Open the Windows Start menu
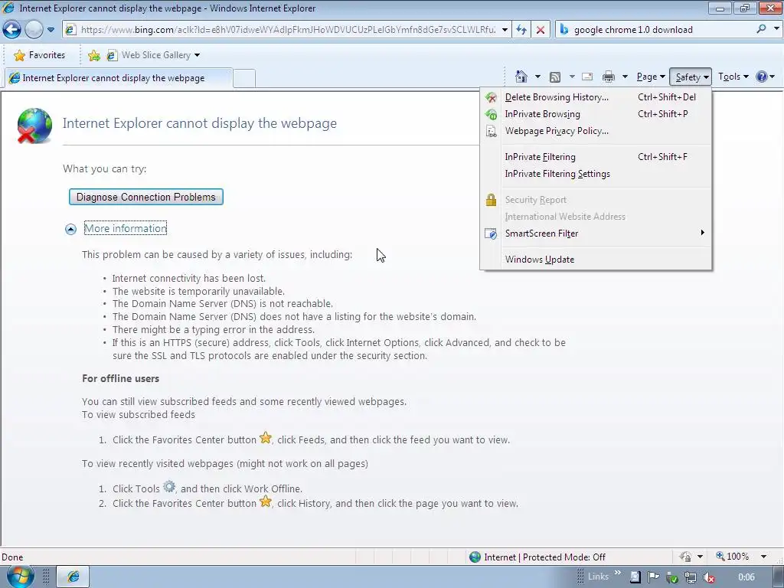Screen dimensions: 784x588 tap(19, 577)
